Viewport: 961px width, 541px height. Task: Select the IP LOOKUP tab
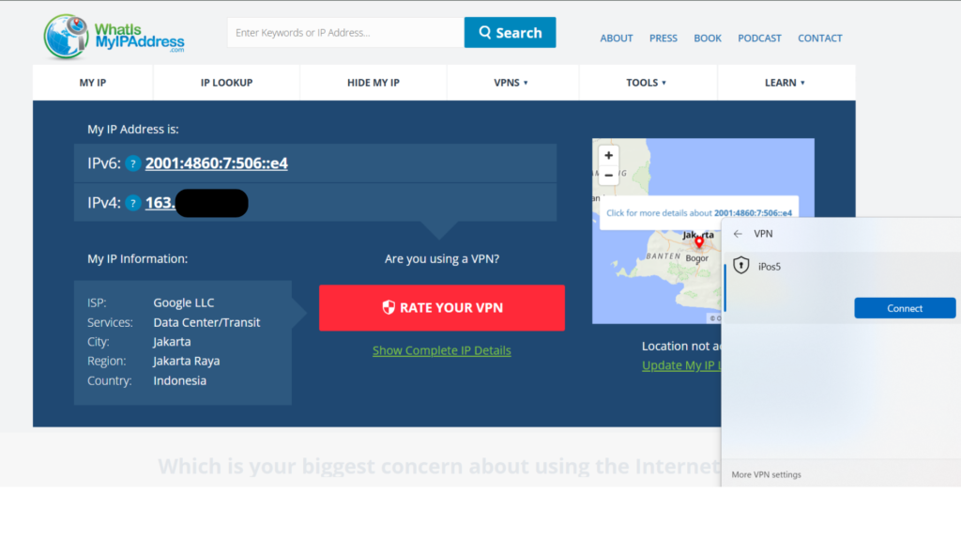pos(226,83)
